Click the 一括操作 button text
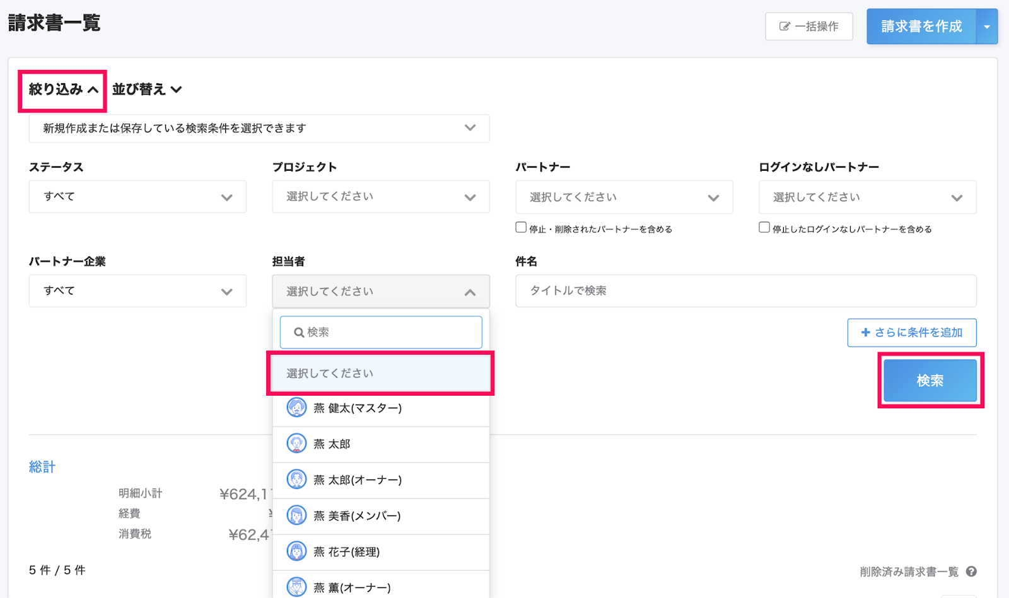Viewport: 1009px width, 598px height. (x=817, y=26)
